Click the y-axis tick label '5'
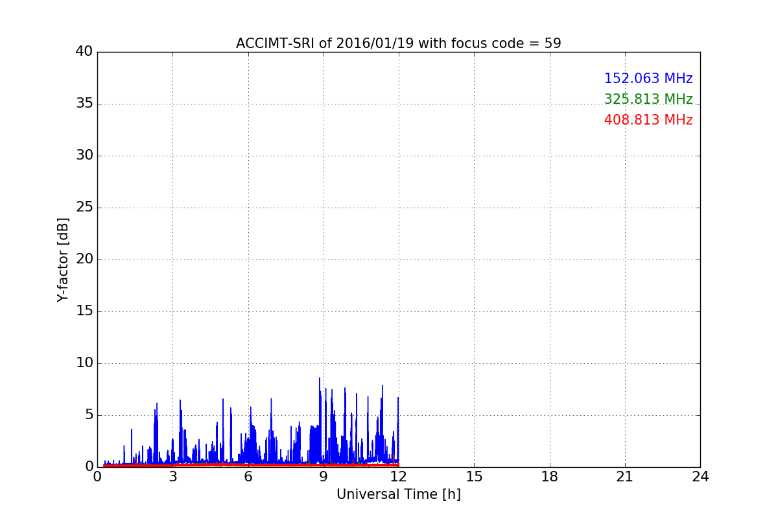 89,415
